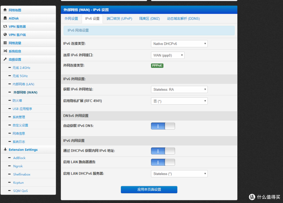
Task: Click the IPv6 网络设置 info banner
Action: (x=149, y=30)
